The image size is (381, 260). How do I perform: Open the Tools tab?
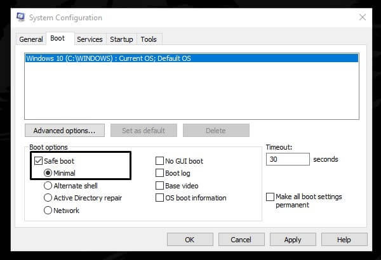coord(149,39)
